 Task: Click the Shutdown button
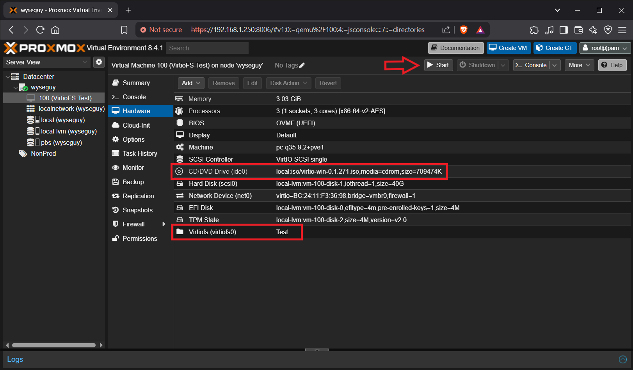click(477, 65)
